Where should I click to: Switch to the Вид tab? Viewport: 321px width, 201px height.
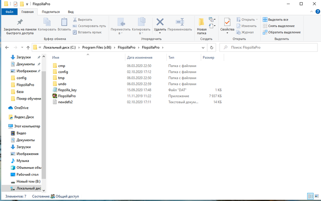tap(71, 12)
